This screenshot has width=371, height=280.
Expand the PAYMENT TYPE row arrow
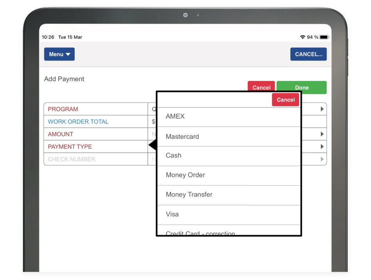(322, 146)
